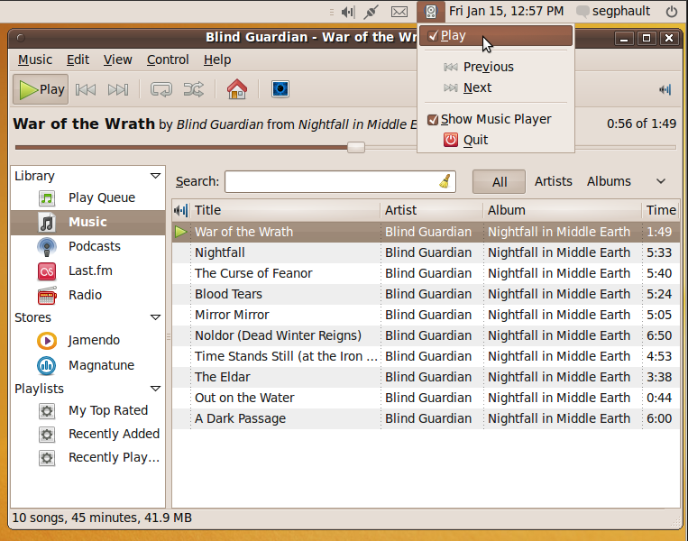Open the browse options dropdown chevron
Image resolution: width=688 pixels, height=541 pixels.
point(661,181)
